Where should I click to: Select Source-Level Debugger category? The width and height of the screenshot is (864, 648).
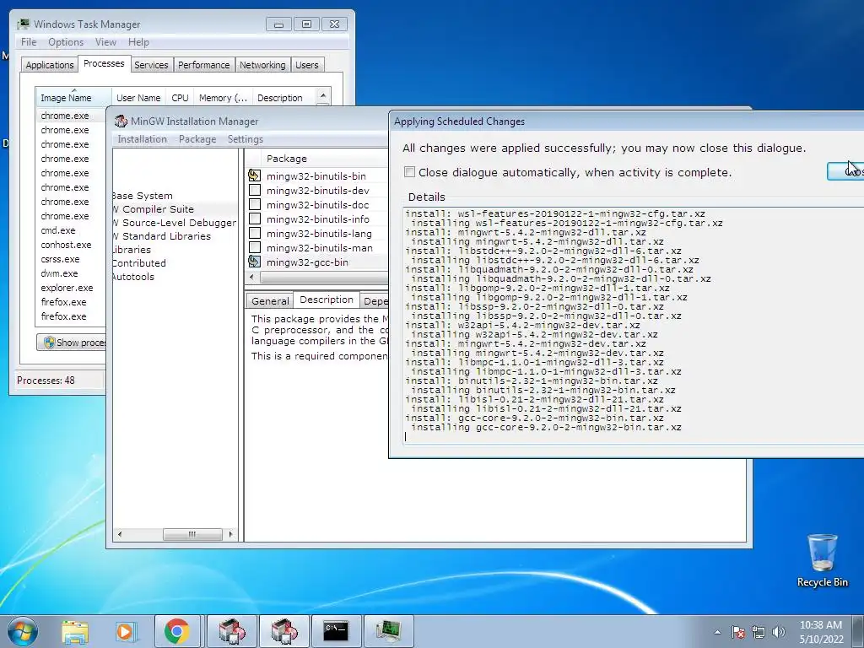pyautogui.click(x=174, y=223)
